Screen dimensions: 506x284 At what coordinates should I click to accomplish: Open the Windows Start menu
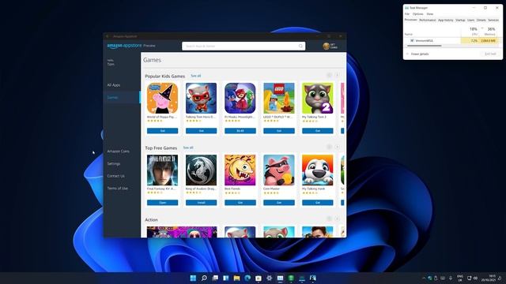(x=193, y=278)
